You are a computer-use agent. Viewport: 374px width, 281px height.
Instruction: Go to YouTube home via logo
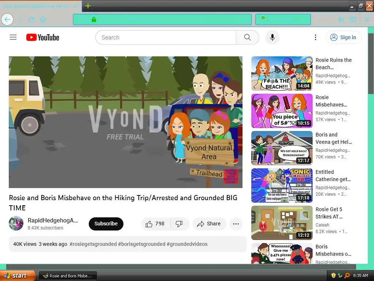click(43, 37)
